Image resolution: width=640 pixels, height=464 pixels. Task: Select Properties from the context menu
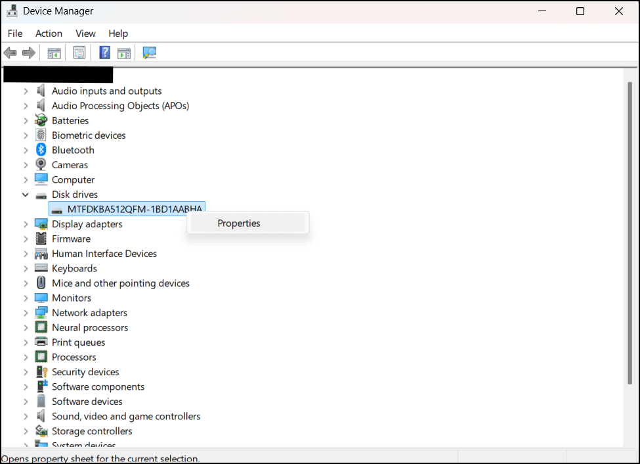(x=239, y=223)
